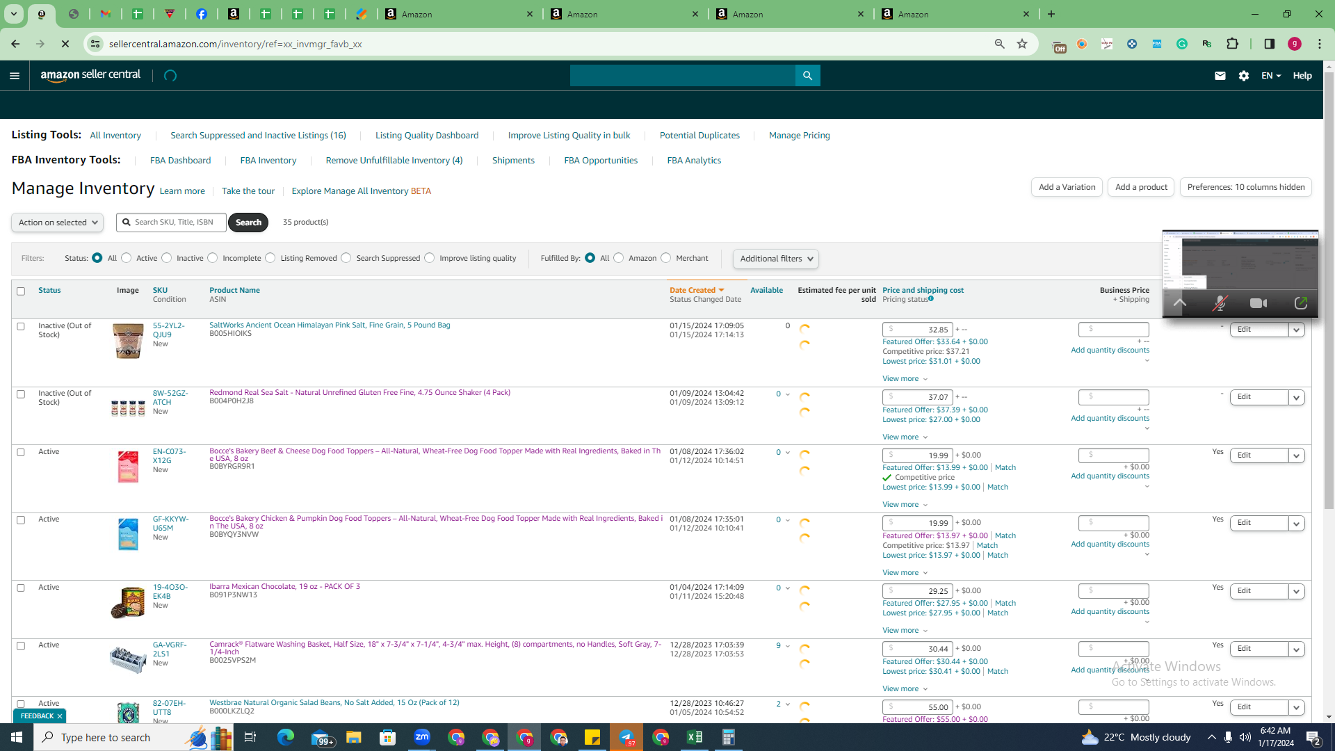This screenshot has width=1335, height=751.
Task: Select Fulfilled By Amazon radio
Action: [x=619, y=258]
